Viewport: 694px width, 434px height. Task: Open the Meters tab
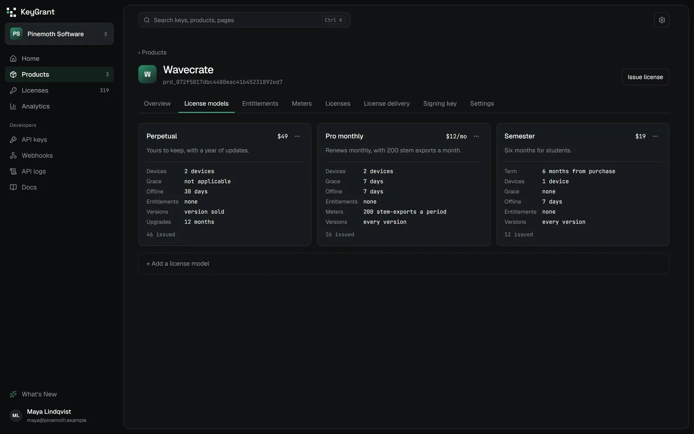coord(302,103)
